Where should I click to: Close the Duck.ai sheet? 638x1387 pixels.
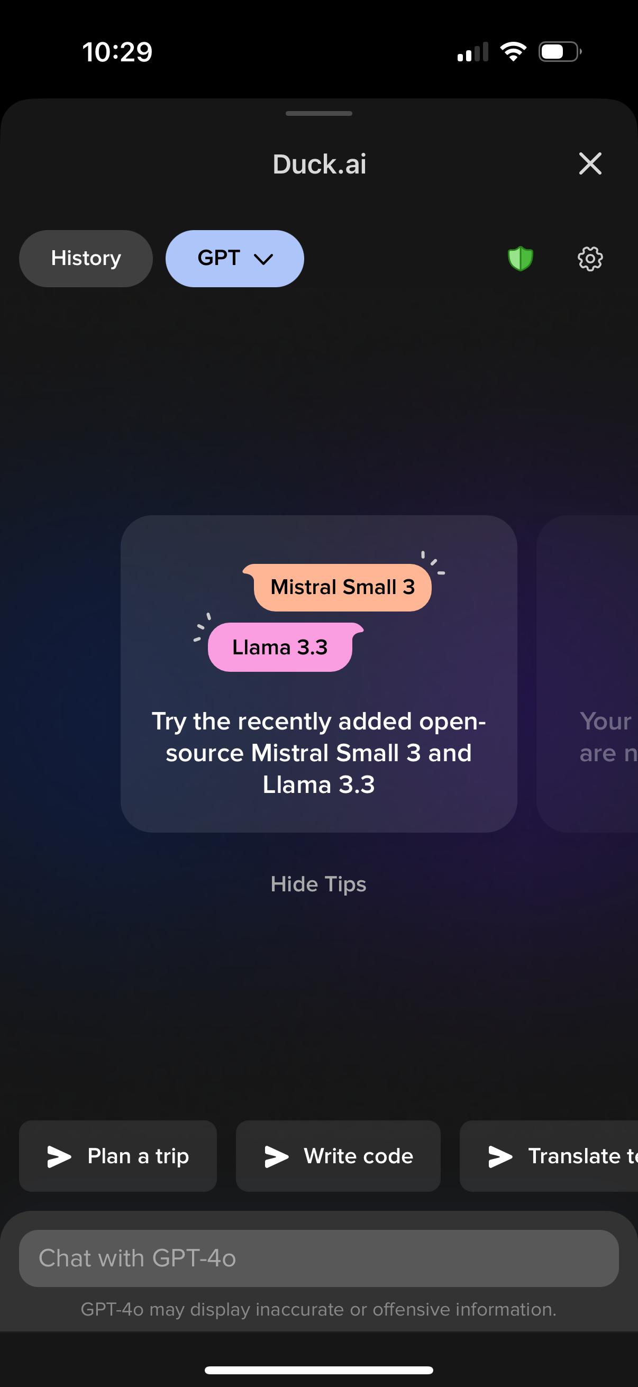pos(590,163)
